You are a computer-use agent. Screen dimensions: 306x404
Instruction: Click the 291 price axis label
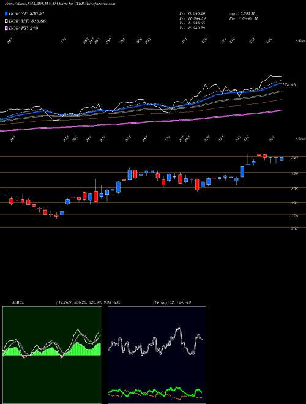click(294, 203)
